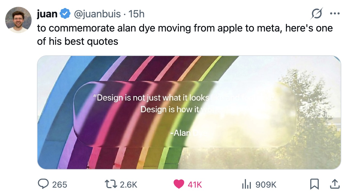The image size is (350, 196).
Task: Click the 2.6K reposts count
Action: [x=129, y=185]
